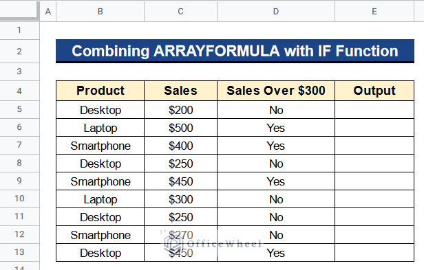Select column E header
The width and height of the screenshot is (424, 270).
374,12
